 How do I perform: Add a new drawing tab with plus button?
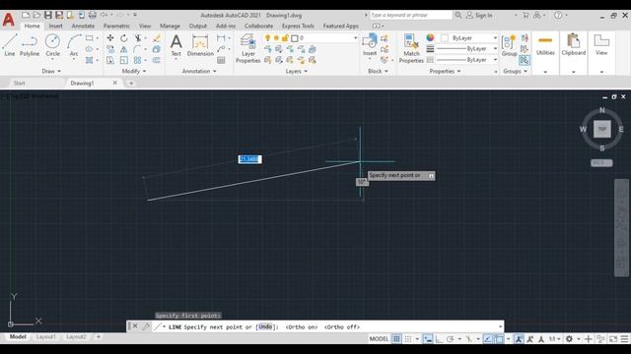(x=131, y=83)
